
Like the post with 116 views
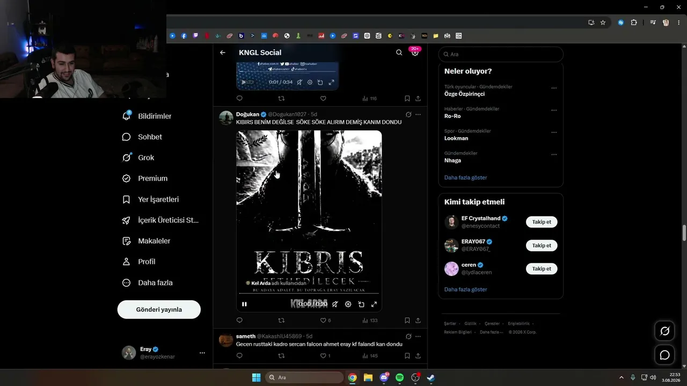coord(323,98)
